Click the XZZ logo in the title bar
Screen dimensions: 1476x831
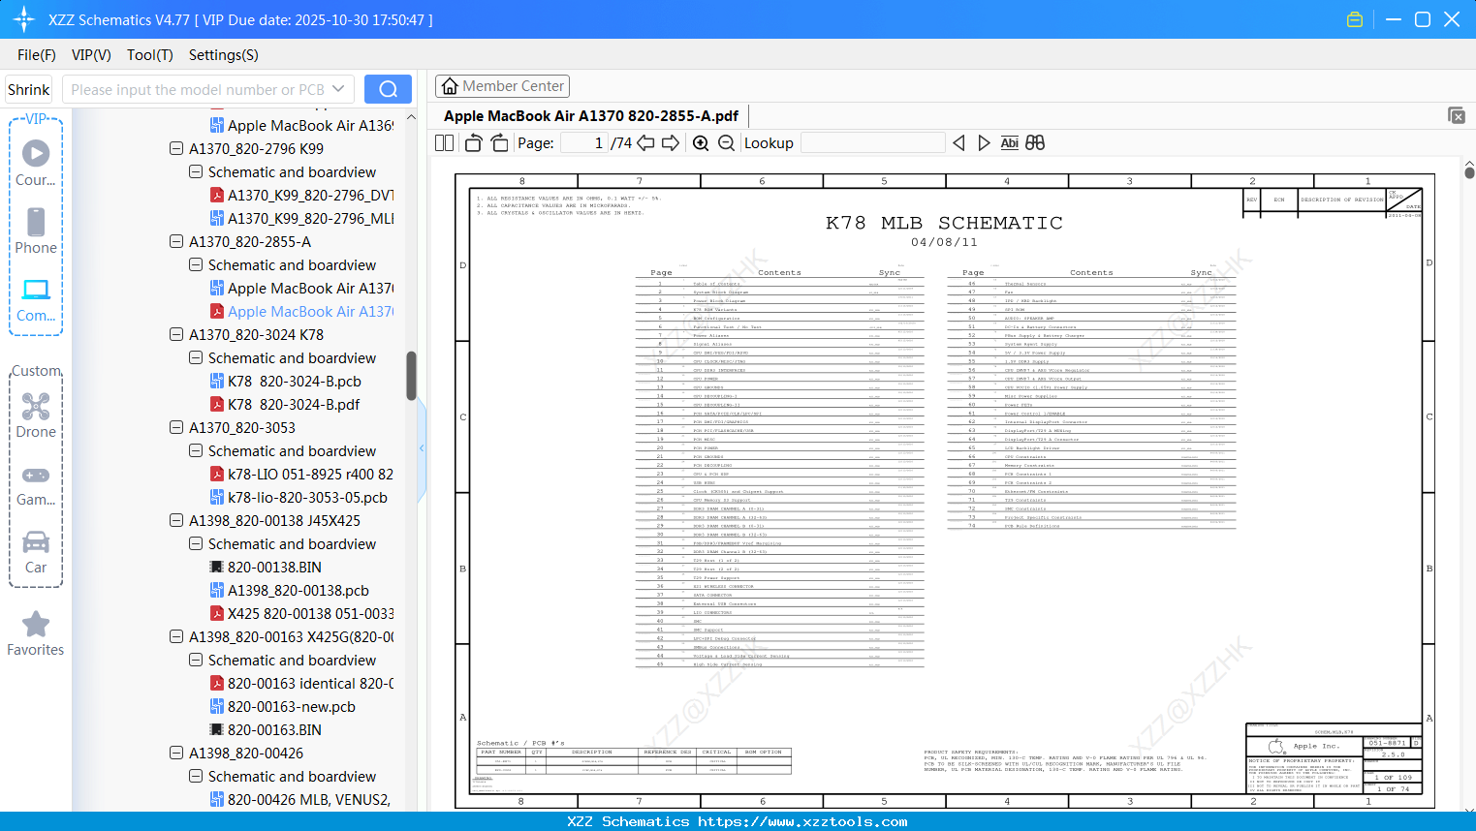(24, 19)
